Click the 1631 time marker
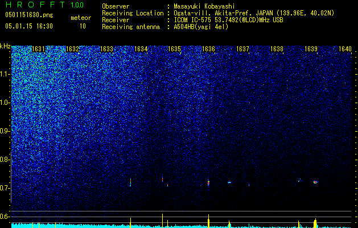This screenshot has height=228, width=358. 38,49
